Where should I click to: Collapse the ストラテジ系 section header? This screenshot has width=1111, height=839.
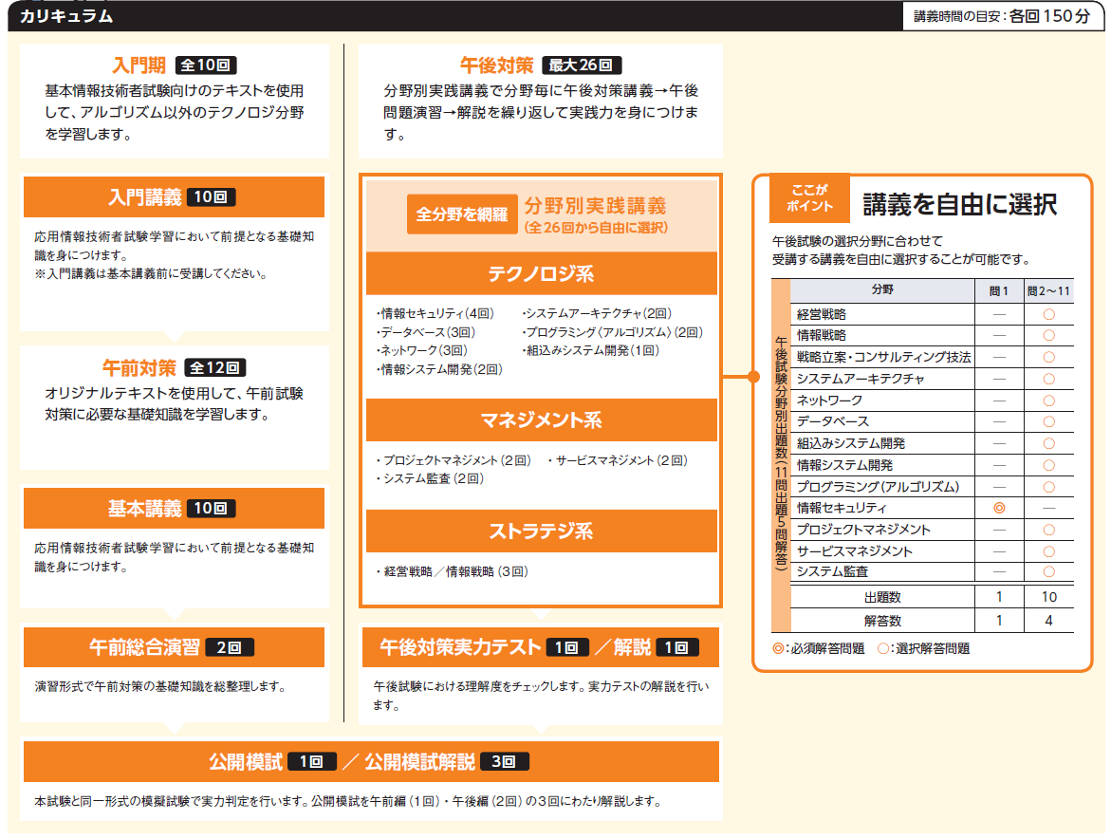(541, 531)
